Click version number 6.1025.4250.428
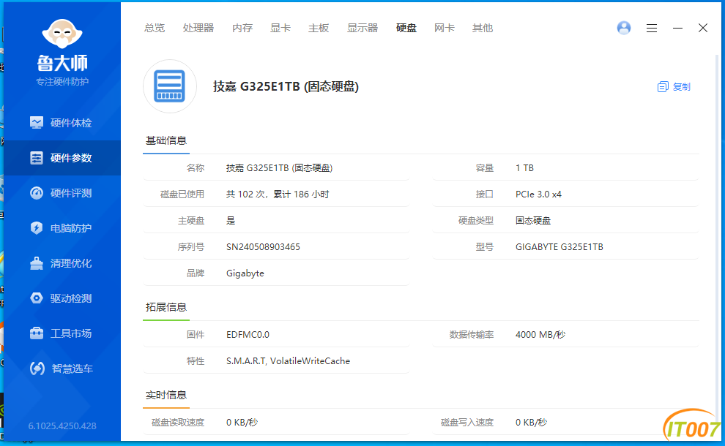725x446 pixels. (62, 426)
